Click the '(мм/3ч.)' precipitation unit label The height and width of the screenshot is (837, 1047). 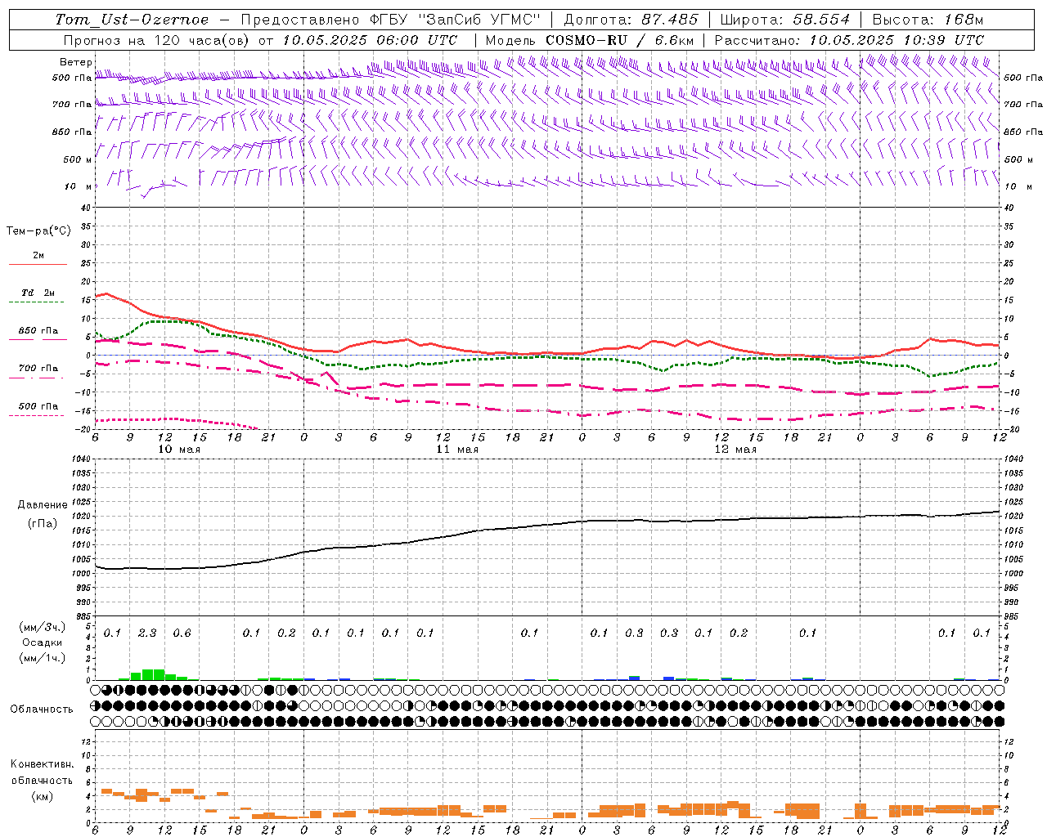click(x=42, y=627)
